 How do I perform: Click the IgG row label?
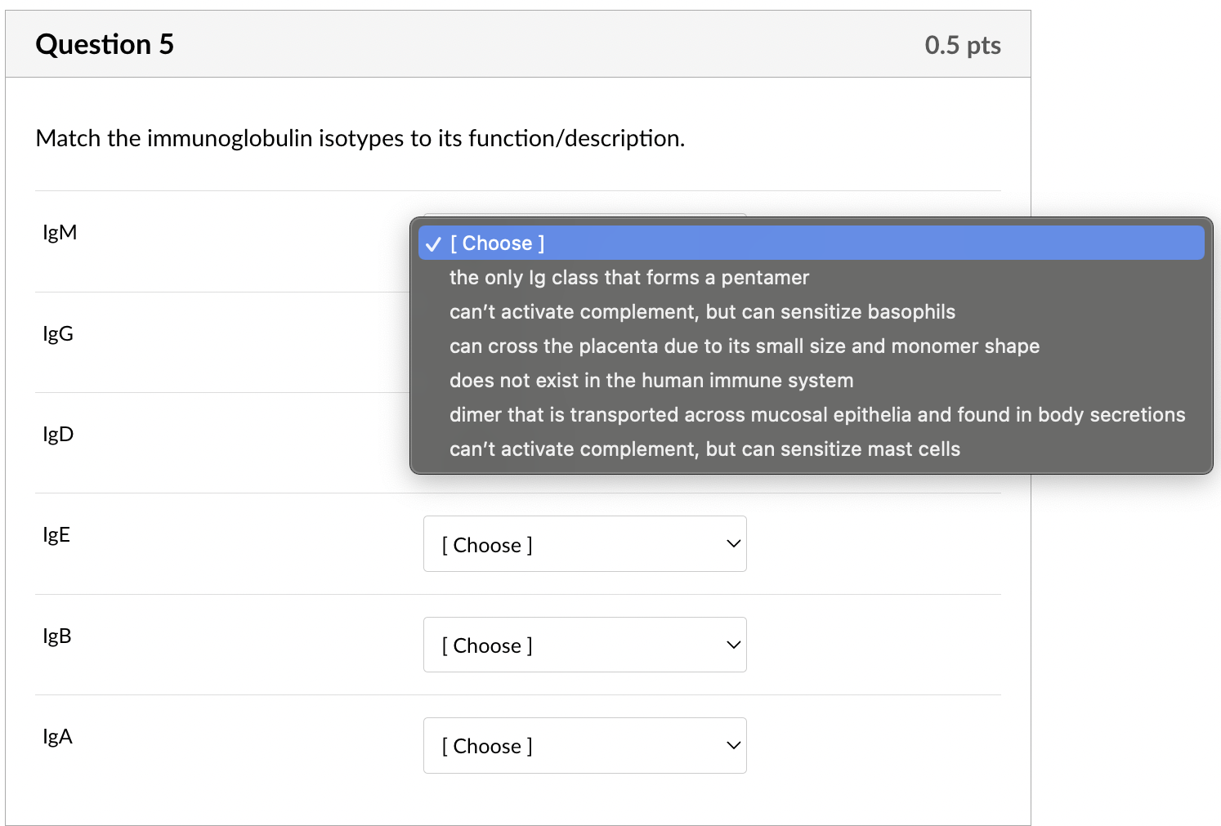click(x=58, y=333)
